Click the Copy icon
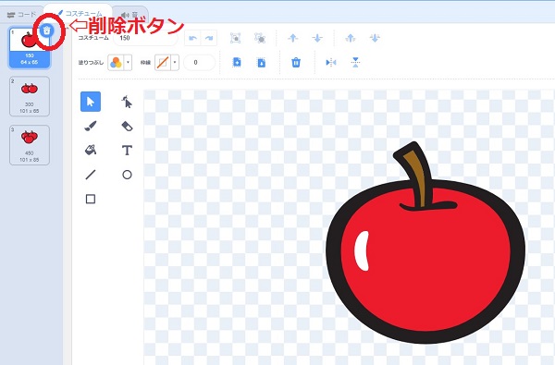 click(x=237, y=63)
